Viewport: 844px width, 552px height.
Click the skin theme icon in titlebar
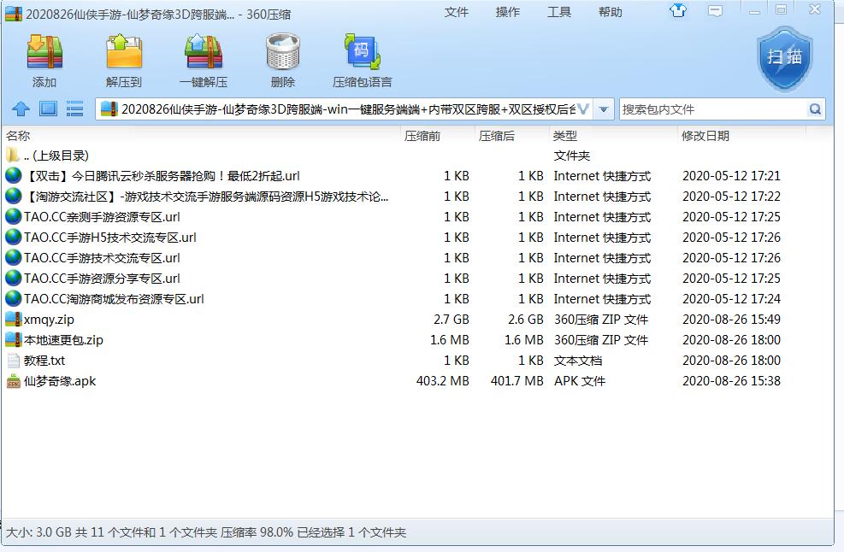[x=678, y=9]
